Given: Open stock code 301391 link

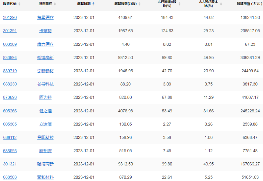Looking at the screenshot, I should click(x=10, y=31).
